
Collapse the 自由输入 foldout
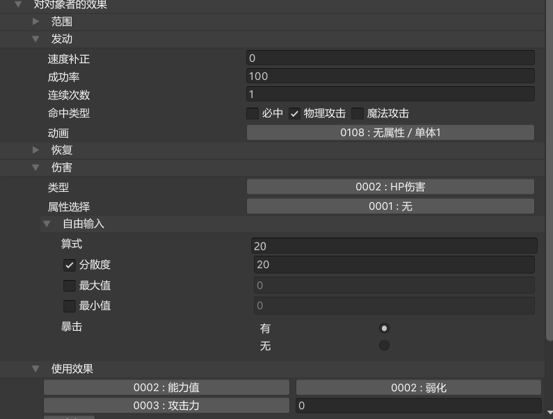tap(47, 224)
